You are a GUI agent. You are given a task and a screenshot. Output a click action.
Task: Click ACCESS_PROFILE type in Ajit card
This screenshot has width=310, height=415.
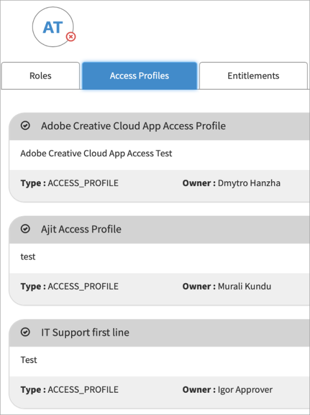83,287
